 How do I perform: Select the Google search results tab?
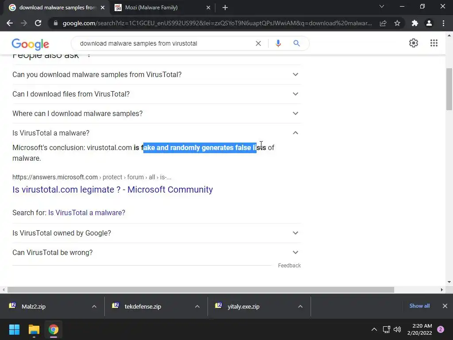click(56, 8)
